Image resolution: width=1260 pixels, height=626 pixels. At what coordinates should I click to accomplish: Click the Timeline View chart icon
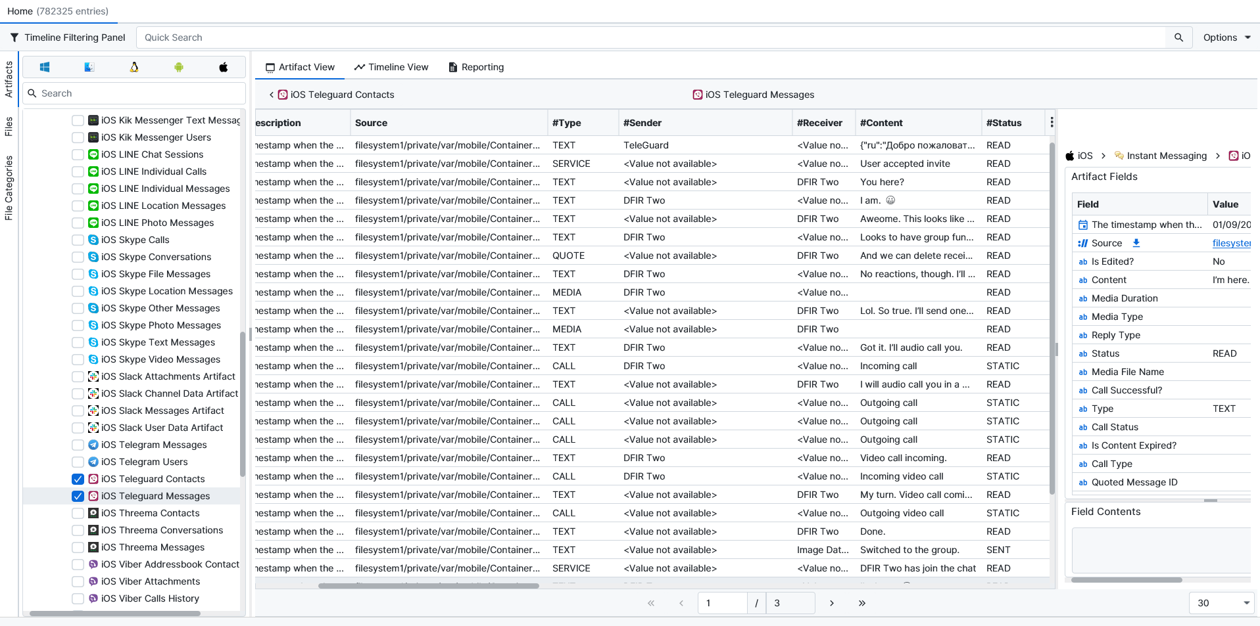click(x=360, y=67)
